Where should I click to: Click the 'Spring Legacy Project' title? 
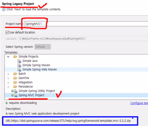18,4
